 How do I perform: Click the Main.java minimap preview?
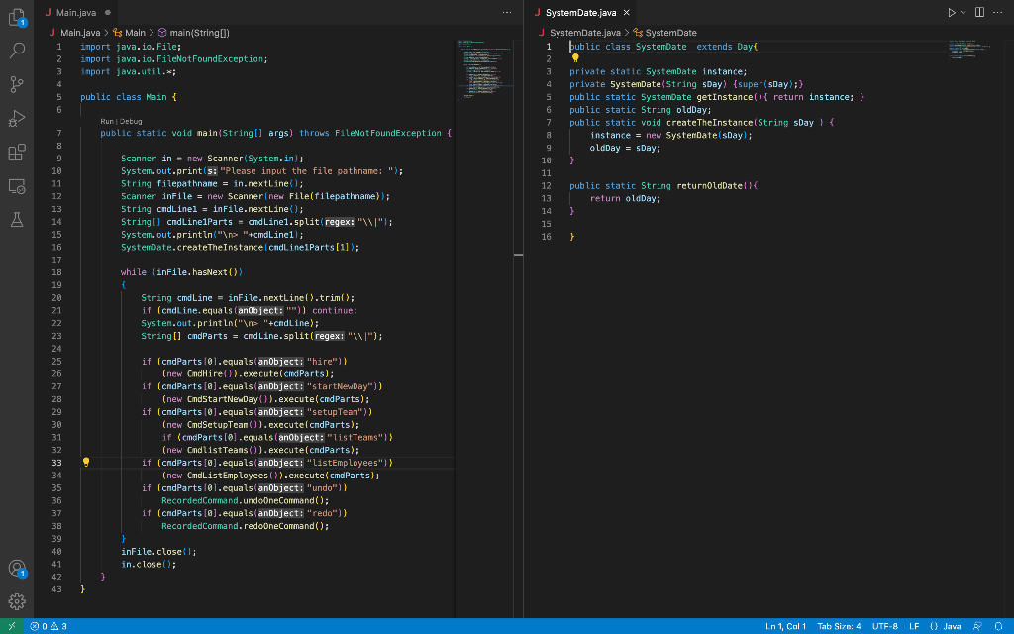coord(482,69)
